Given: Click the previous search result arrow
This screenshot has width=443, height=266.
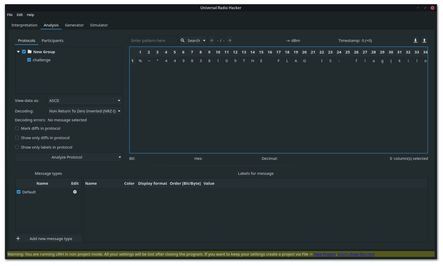Looking at the screenshot, I should coord(212,40).
